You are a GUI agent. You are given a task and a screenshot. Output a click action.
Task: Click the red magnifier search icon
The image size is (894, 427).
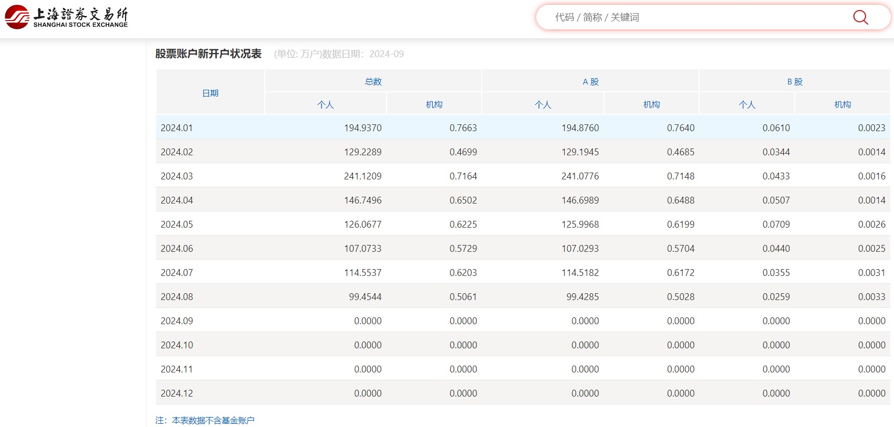tap(860, 17)
